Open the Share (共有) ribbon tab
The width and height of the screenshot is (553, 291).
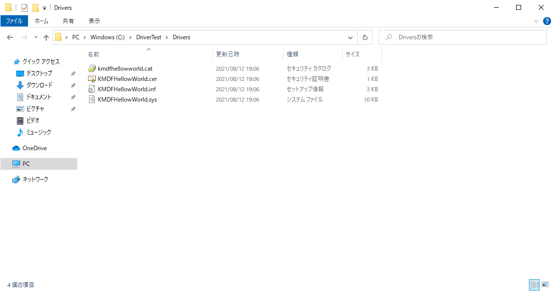point(68,21)
